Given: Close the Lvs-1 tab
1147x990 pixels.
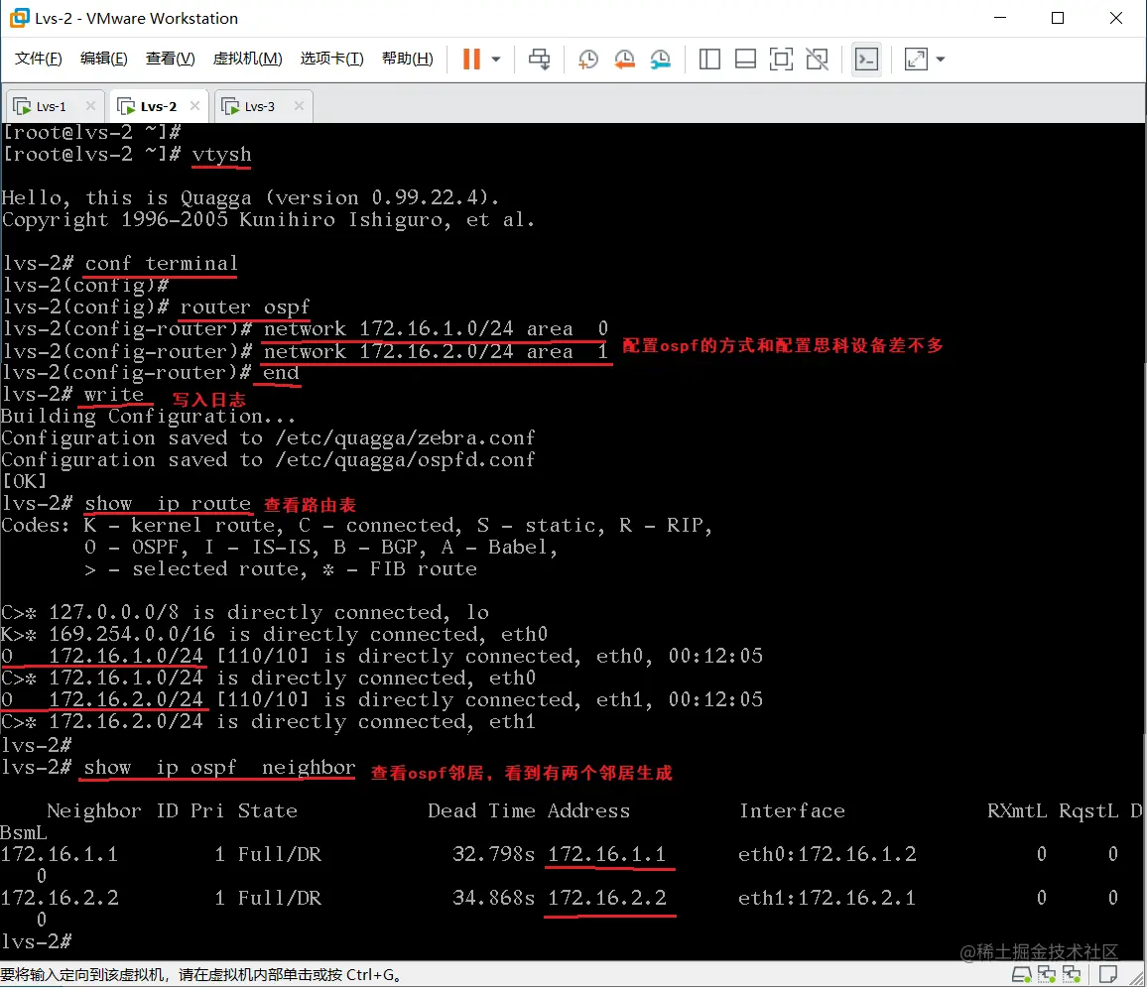Looking at the screenshot, I should point(90,106).
